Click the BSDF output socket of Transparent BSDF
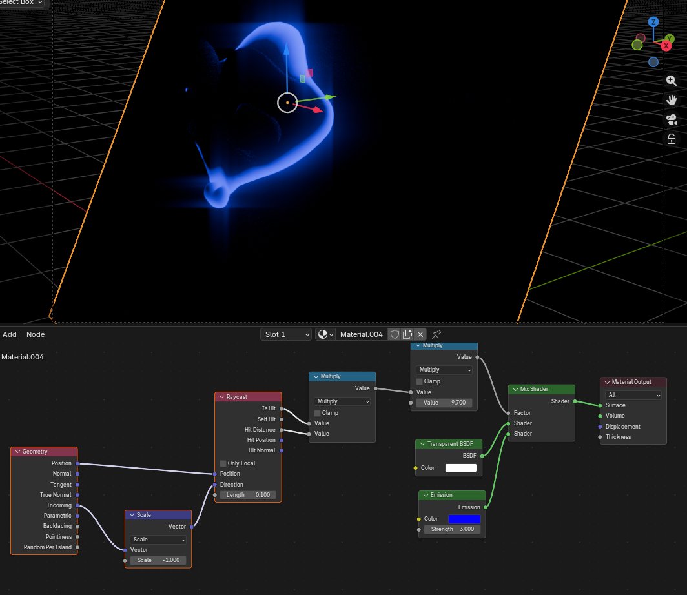687x595 pixels. (x=482, y=456)
